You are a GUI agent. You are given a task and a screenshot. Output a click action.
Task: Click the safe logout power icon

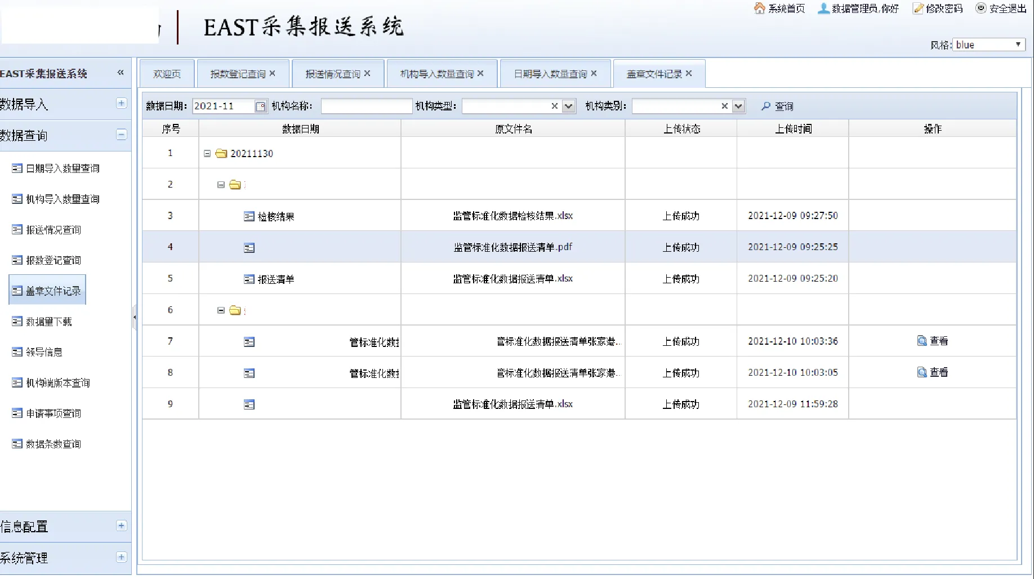tap(981, 8)
